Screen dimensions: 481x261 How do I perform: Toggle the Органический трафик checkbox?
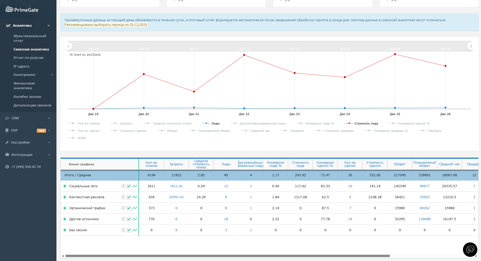click(129, 208)
